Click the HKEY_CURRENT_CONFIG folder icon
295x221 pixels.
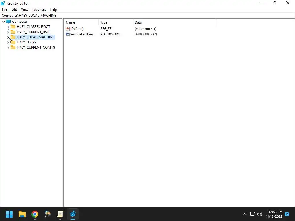[x=13, y=47]
